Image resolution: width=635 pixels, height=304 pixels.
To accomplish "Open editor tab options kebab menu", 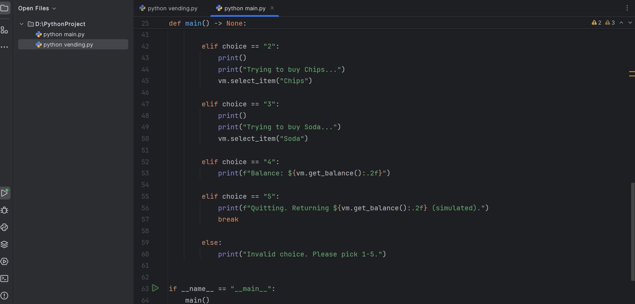I will [x=627, y=8].
